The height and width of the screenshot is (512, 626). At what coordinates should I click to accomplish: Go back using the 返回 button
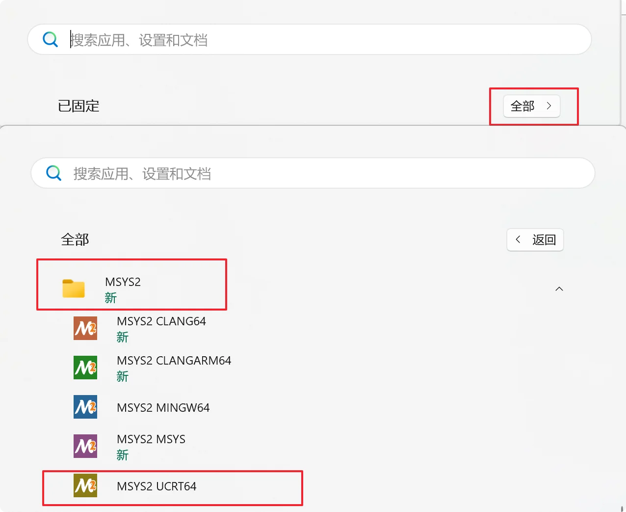coord(535,240)
